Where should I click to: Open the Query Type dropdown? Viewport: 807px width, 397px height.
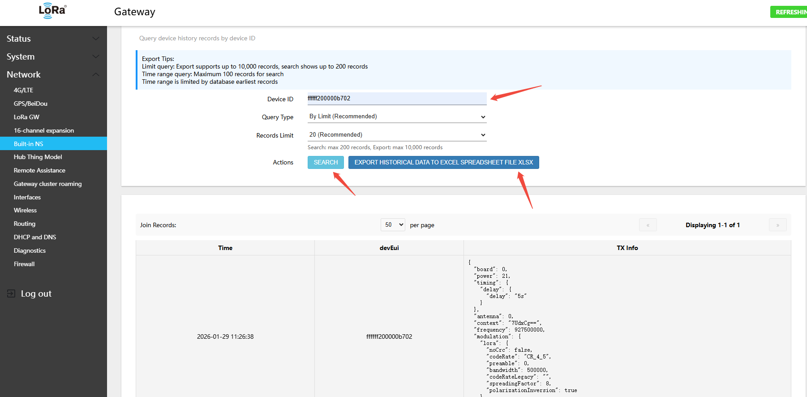click(397, 117)
